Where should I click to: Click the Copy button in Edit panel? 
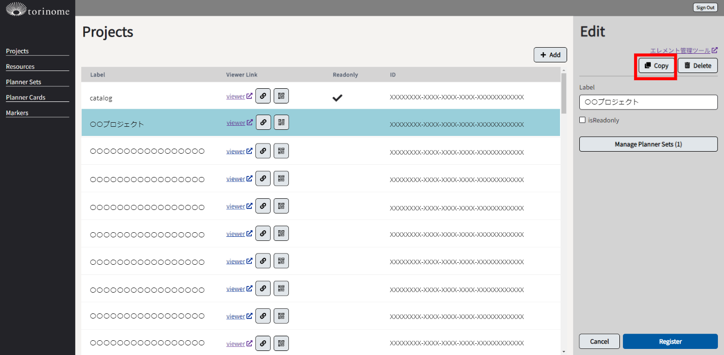click(656, 65)
